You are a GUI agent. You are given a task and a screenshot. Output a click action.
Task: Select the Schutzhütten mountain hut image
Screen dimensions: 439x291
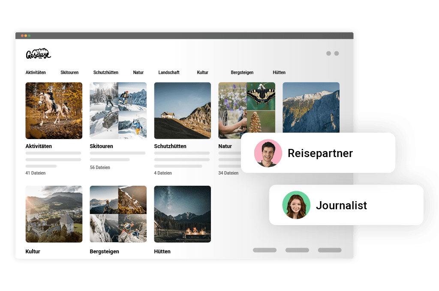click(183, 110)
